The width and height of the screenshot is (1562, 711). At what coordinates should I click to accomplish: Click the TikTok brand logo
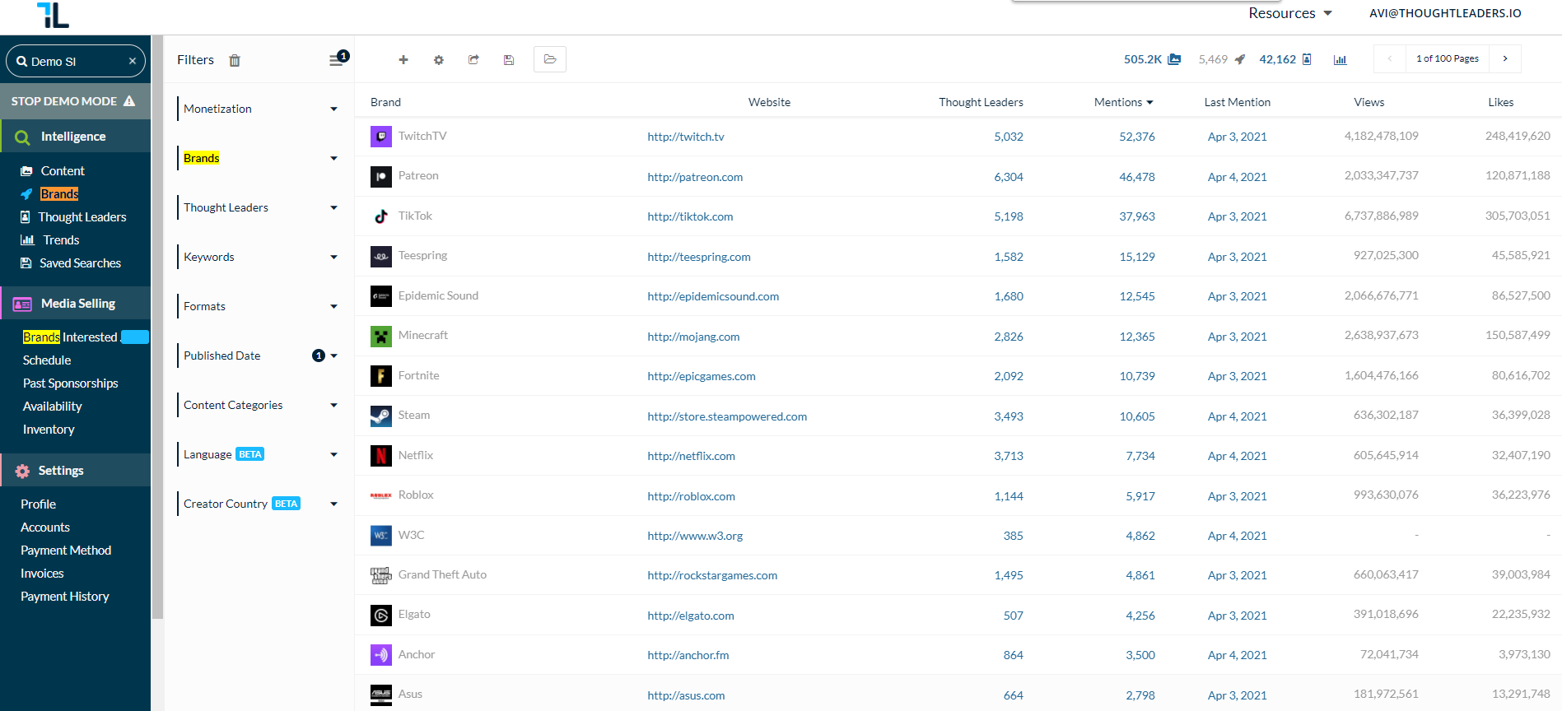[381, 216]
